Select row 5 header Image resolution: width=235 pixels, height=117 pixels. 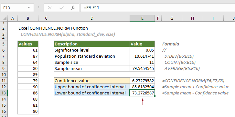[x=4, y=44]
